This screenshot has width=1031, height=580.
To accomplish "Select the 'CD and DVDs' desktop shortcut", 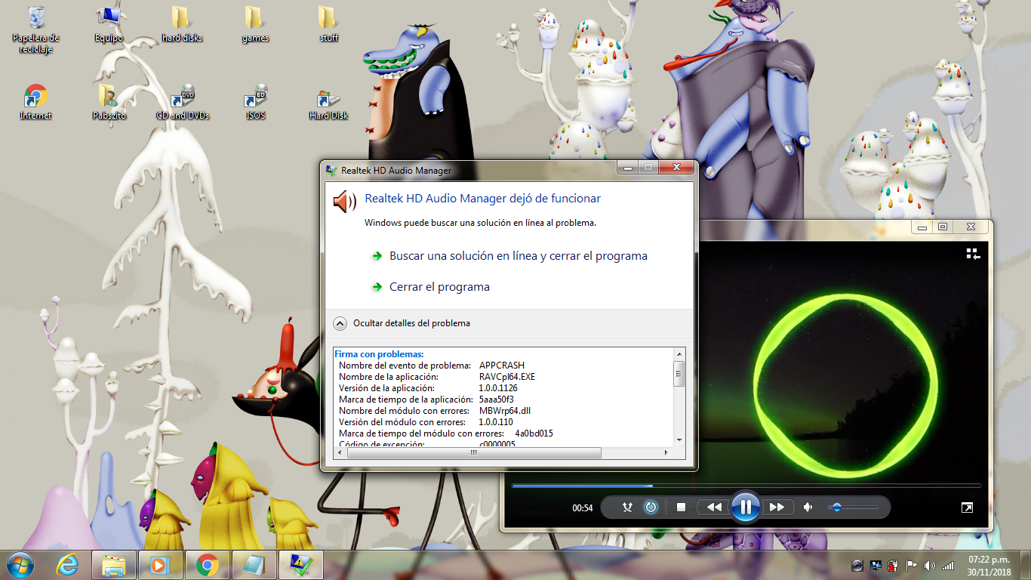I will pos(182,103).
